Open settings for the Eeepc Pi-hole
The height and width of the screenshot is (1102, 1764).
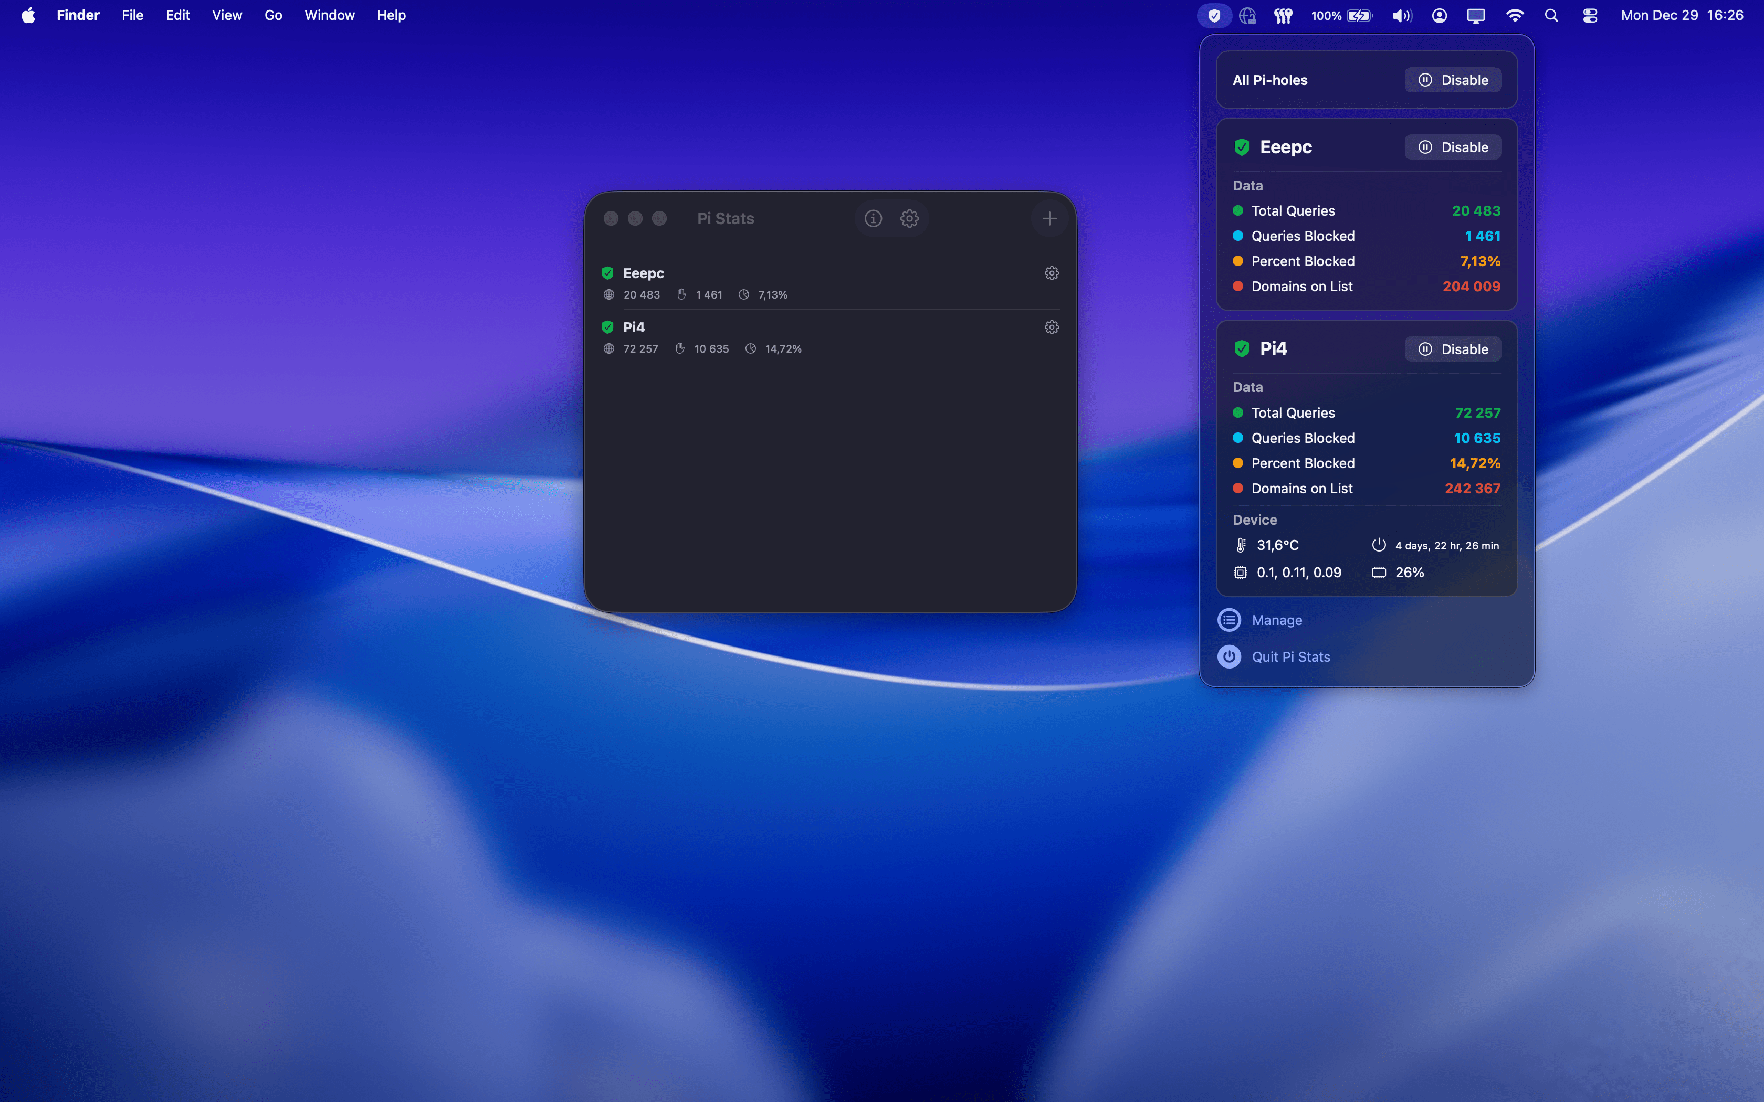click(x=1051, y=272)
